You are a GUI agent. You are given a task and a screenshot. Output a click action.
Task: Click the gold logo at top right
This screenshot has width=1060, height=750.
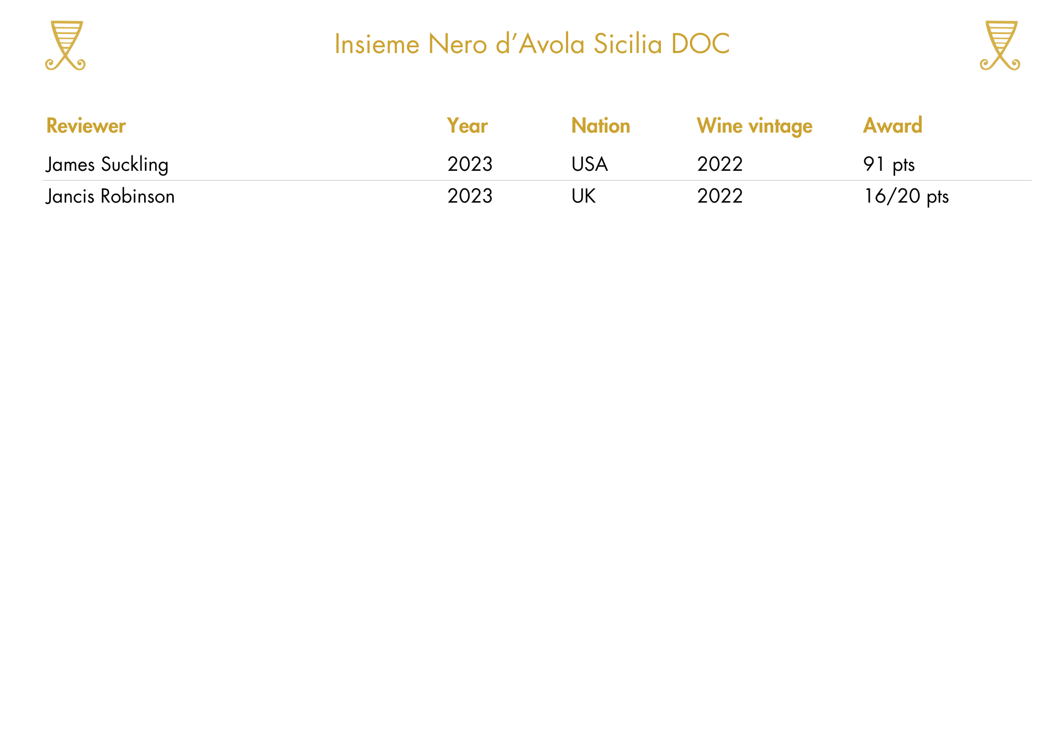pyautogui.click(x=1000, y=46)
